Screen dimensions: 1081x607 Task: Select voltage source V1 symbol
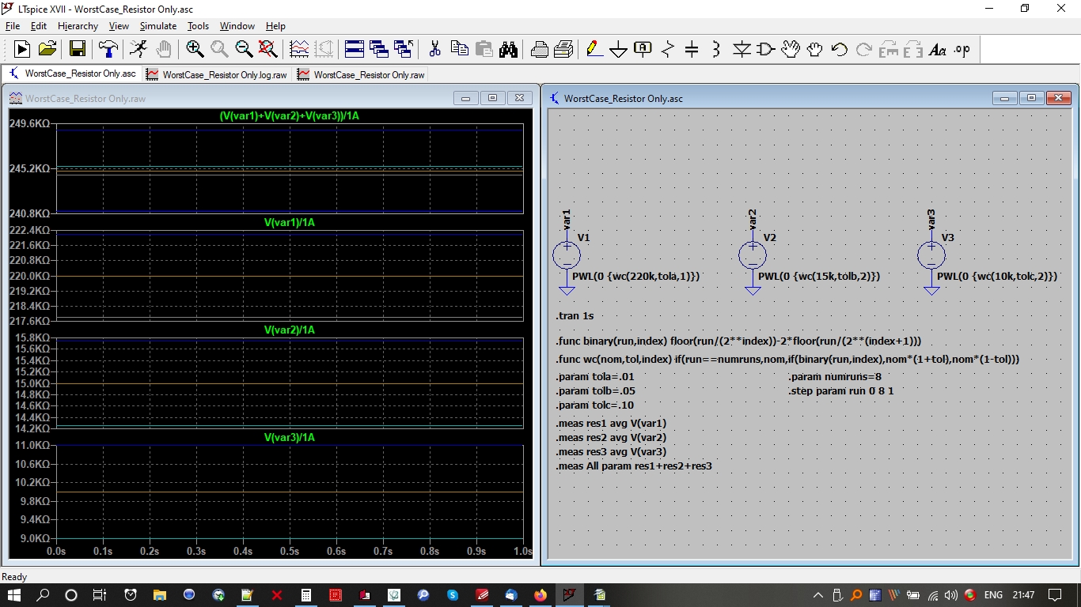pos(567,255)
